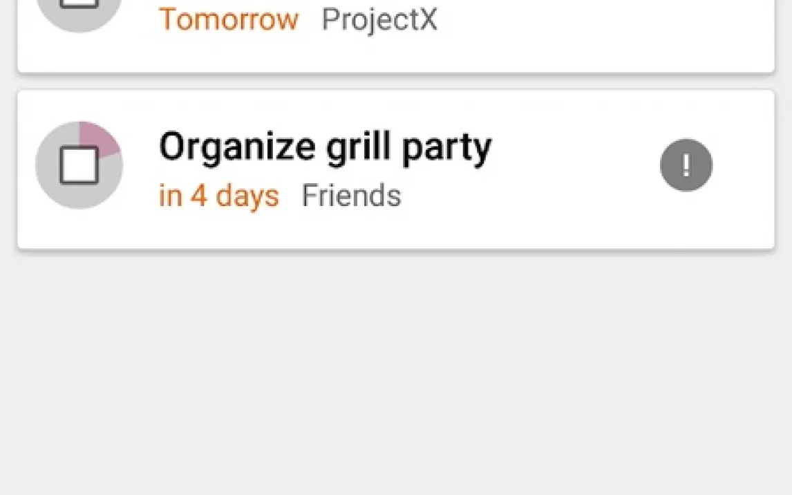The width and height of the screenshot is (792, 495).
Task: Click the gap between the two task cards
Action: tap(395, 82)
